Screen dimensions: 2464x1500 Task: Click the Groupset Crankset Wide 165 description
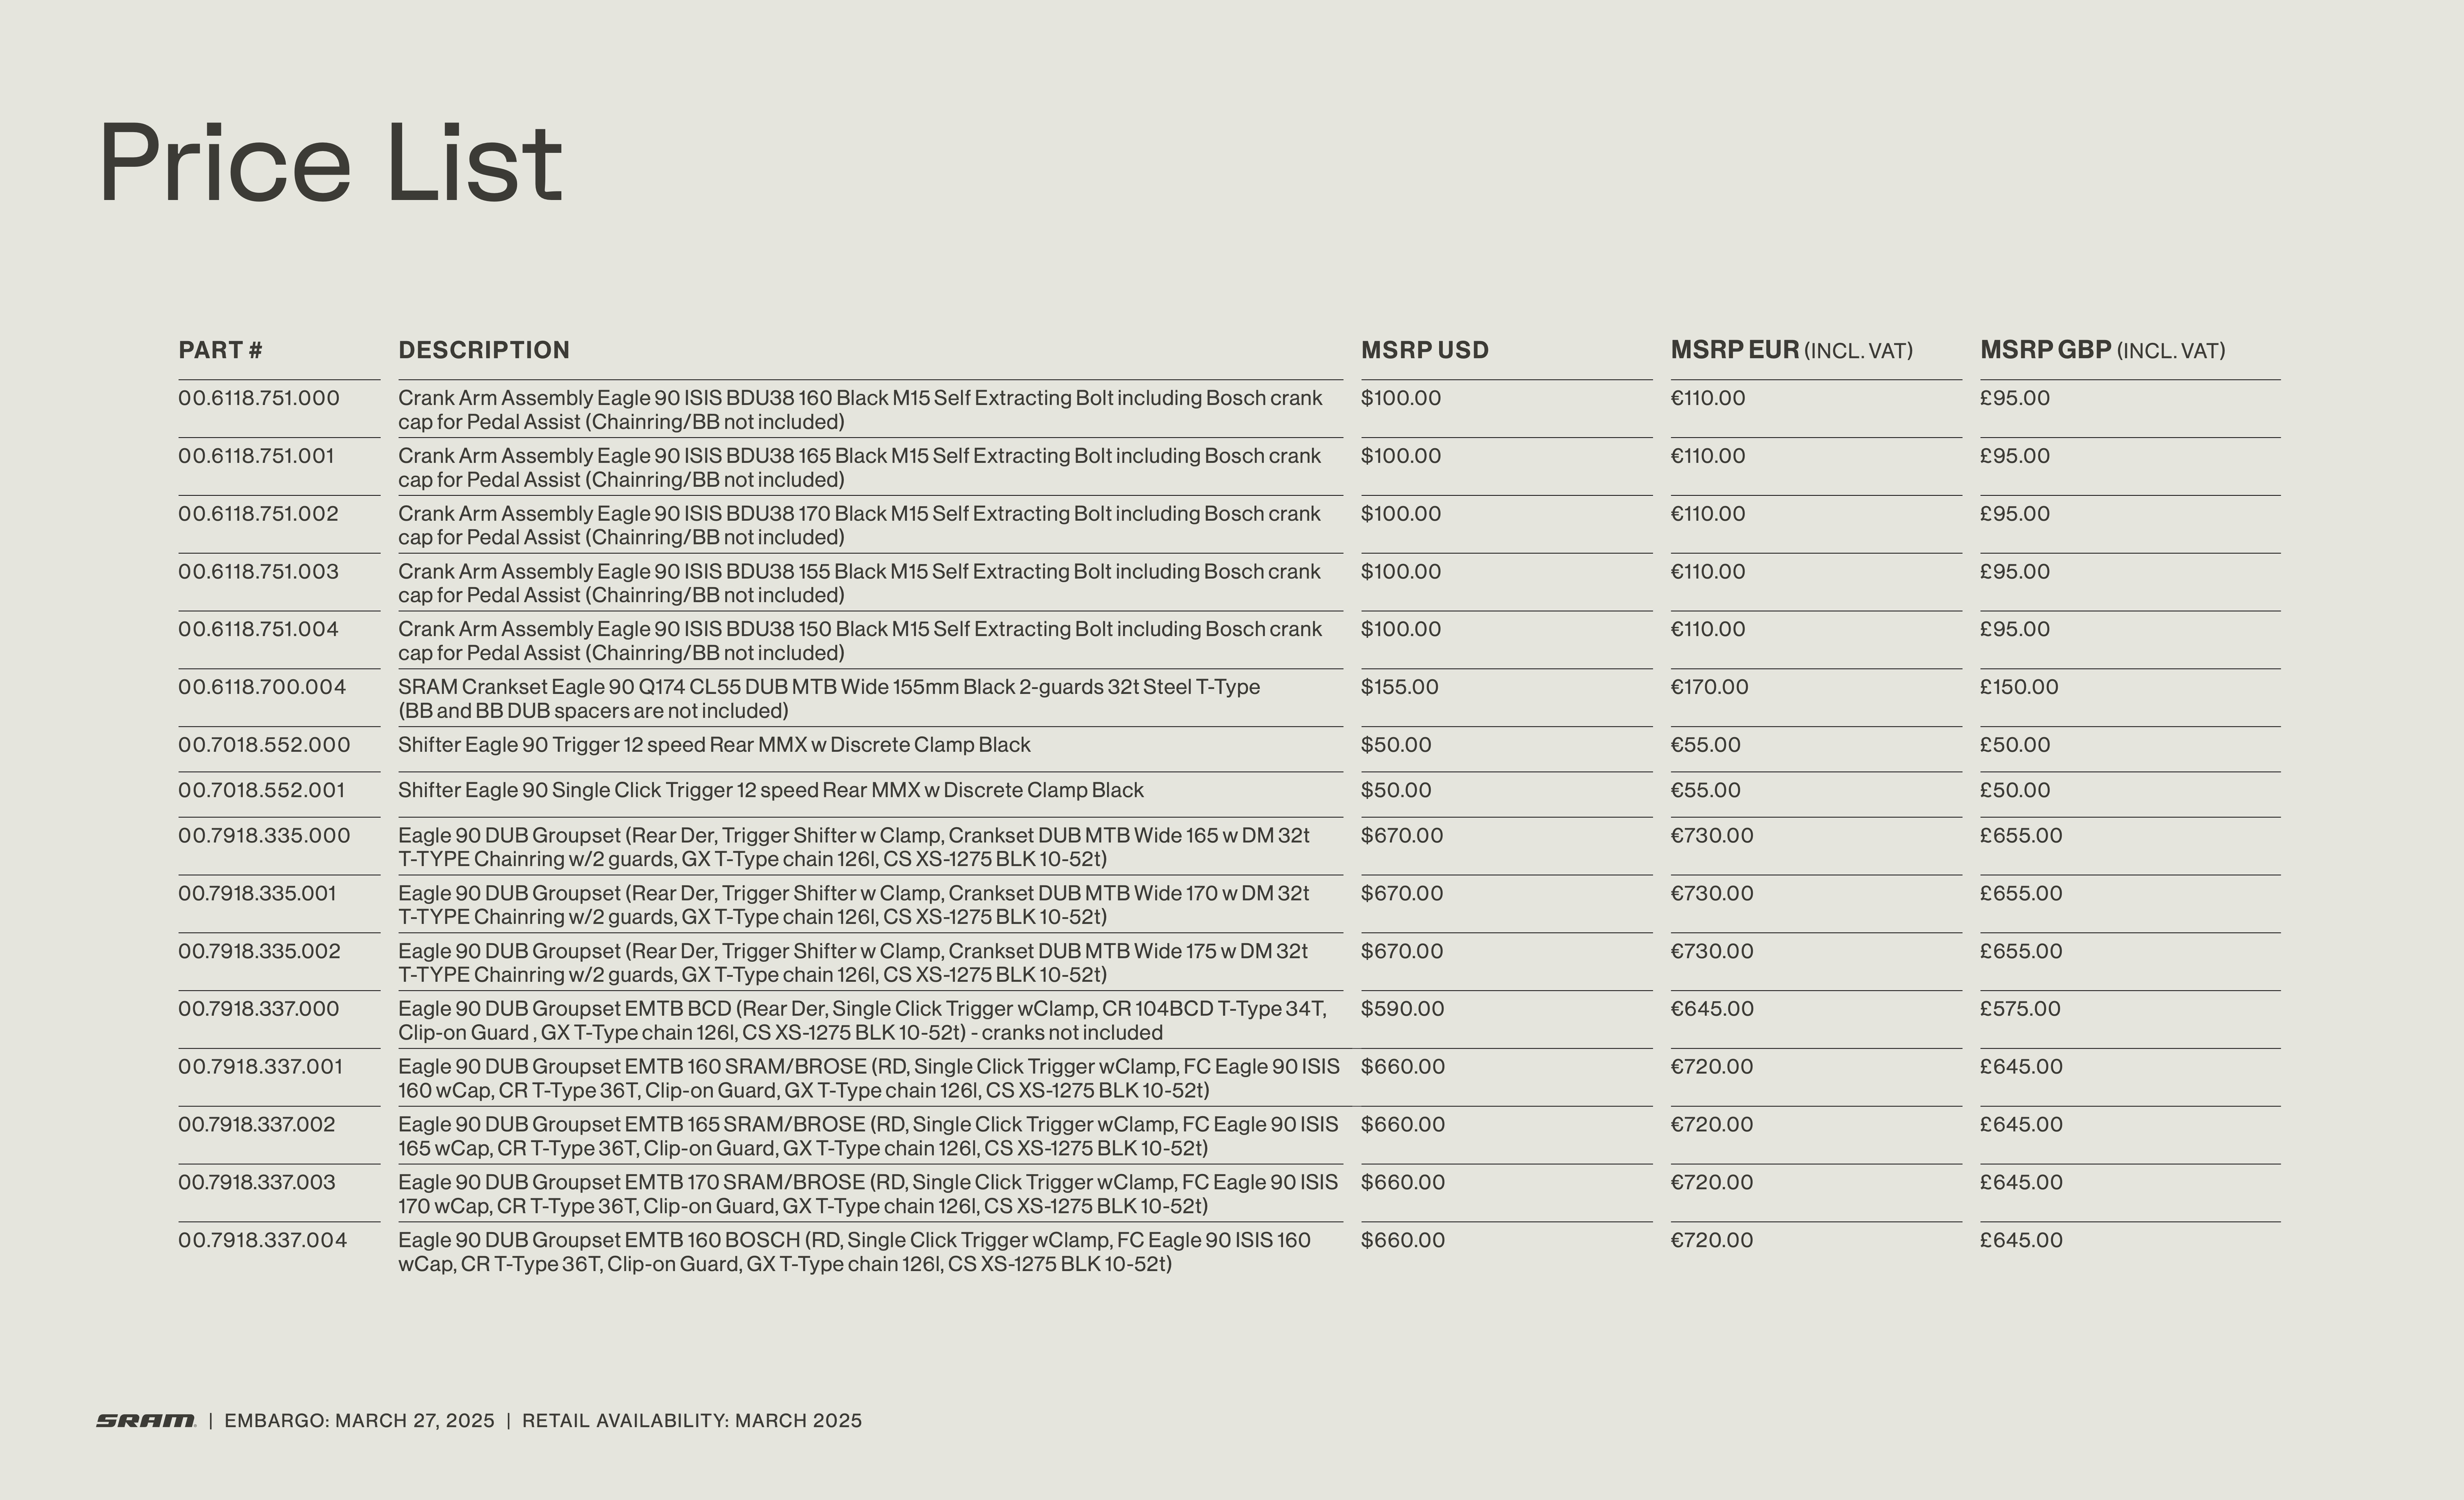tap(854, 847)
